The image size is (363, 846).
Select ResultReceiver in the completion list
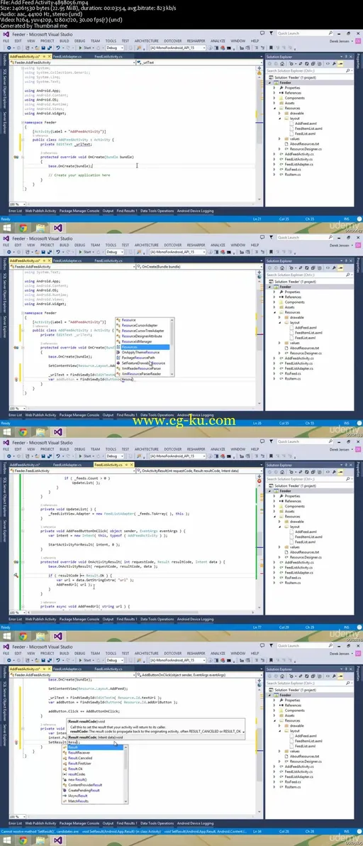tap(79, 752)
